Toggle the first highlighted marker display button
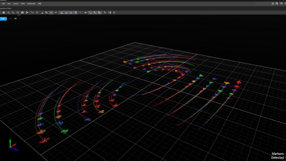286x161 pixels. (x=90, y=12)
